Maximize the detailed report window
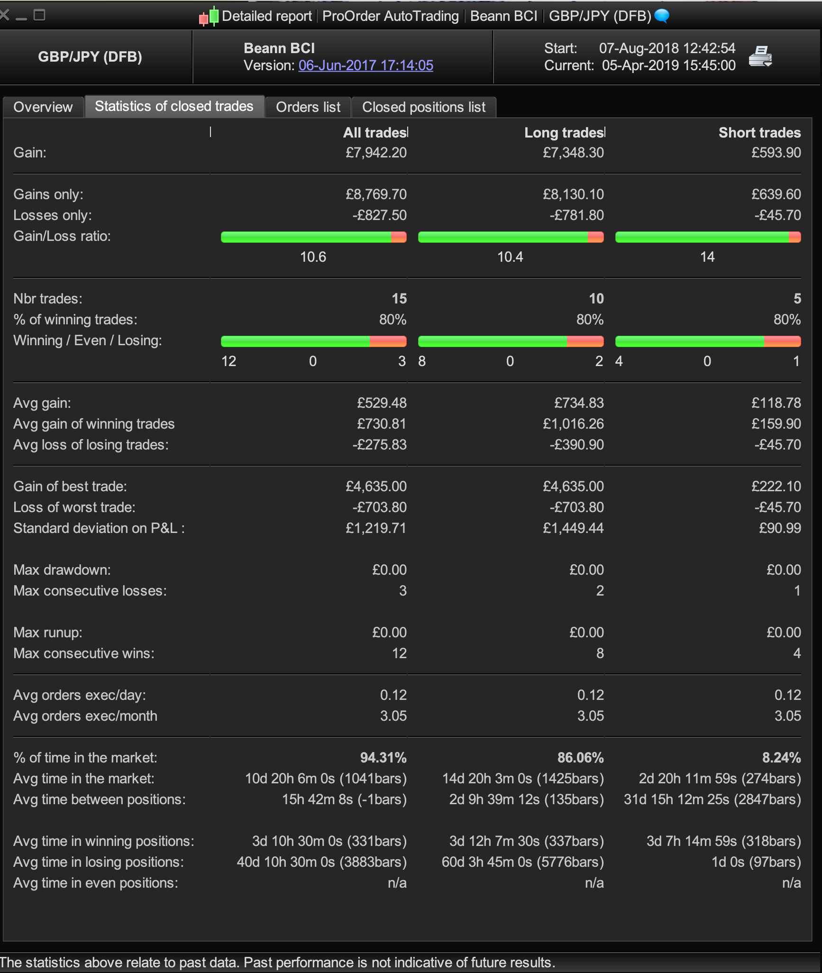 pos(40,15)
